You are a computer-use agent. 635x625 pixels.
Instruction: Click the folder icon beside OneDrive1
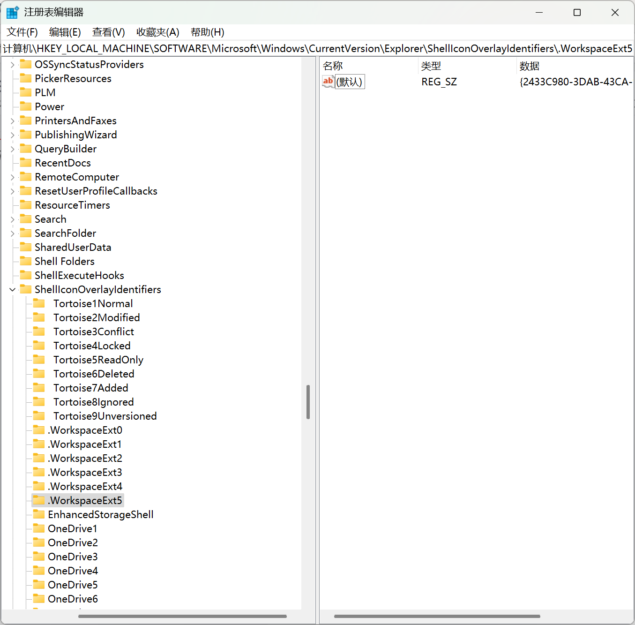(x=39, y=528)
